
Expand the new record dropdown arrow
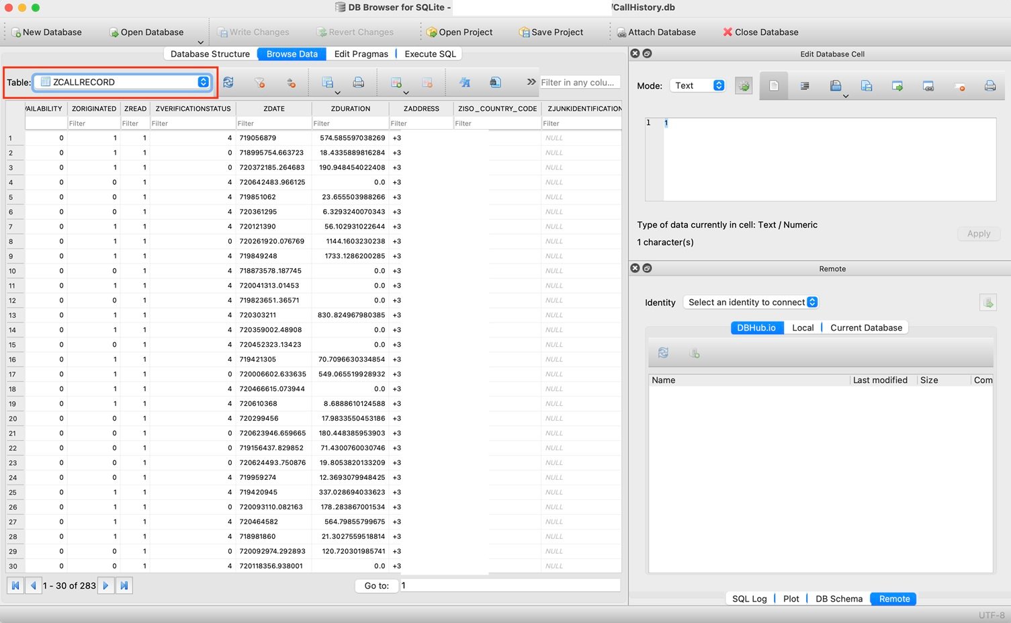tap(406, 93)
